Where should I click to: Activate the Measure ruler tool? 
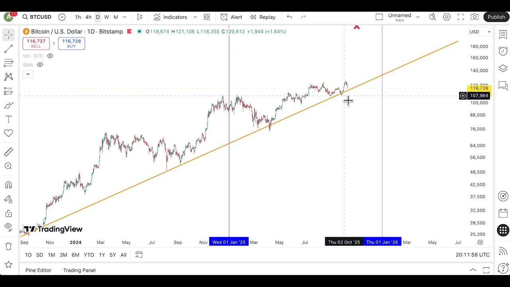pyautogui.click(x=8, y=152)
